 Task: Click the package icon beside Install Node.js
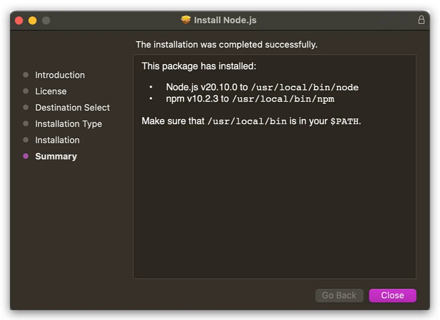[185, 20]
